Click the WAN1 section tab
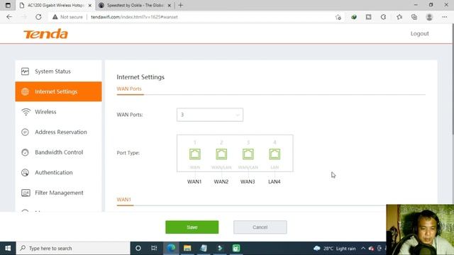Screen dimensions: 454x255 (x=124, y=200)
